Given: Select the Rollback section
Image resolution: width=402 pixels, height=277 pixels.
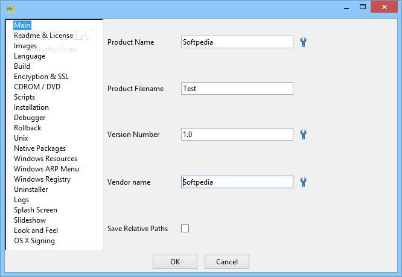Looking at the screenshot, I should click(27, 128).
